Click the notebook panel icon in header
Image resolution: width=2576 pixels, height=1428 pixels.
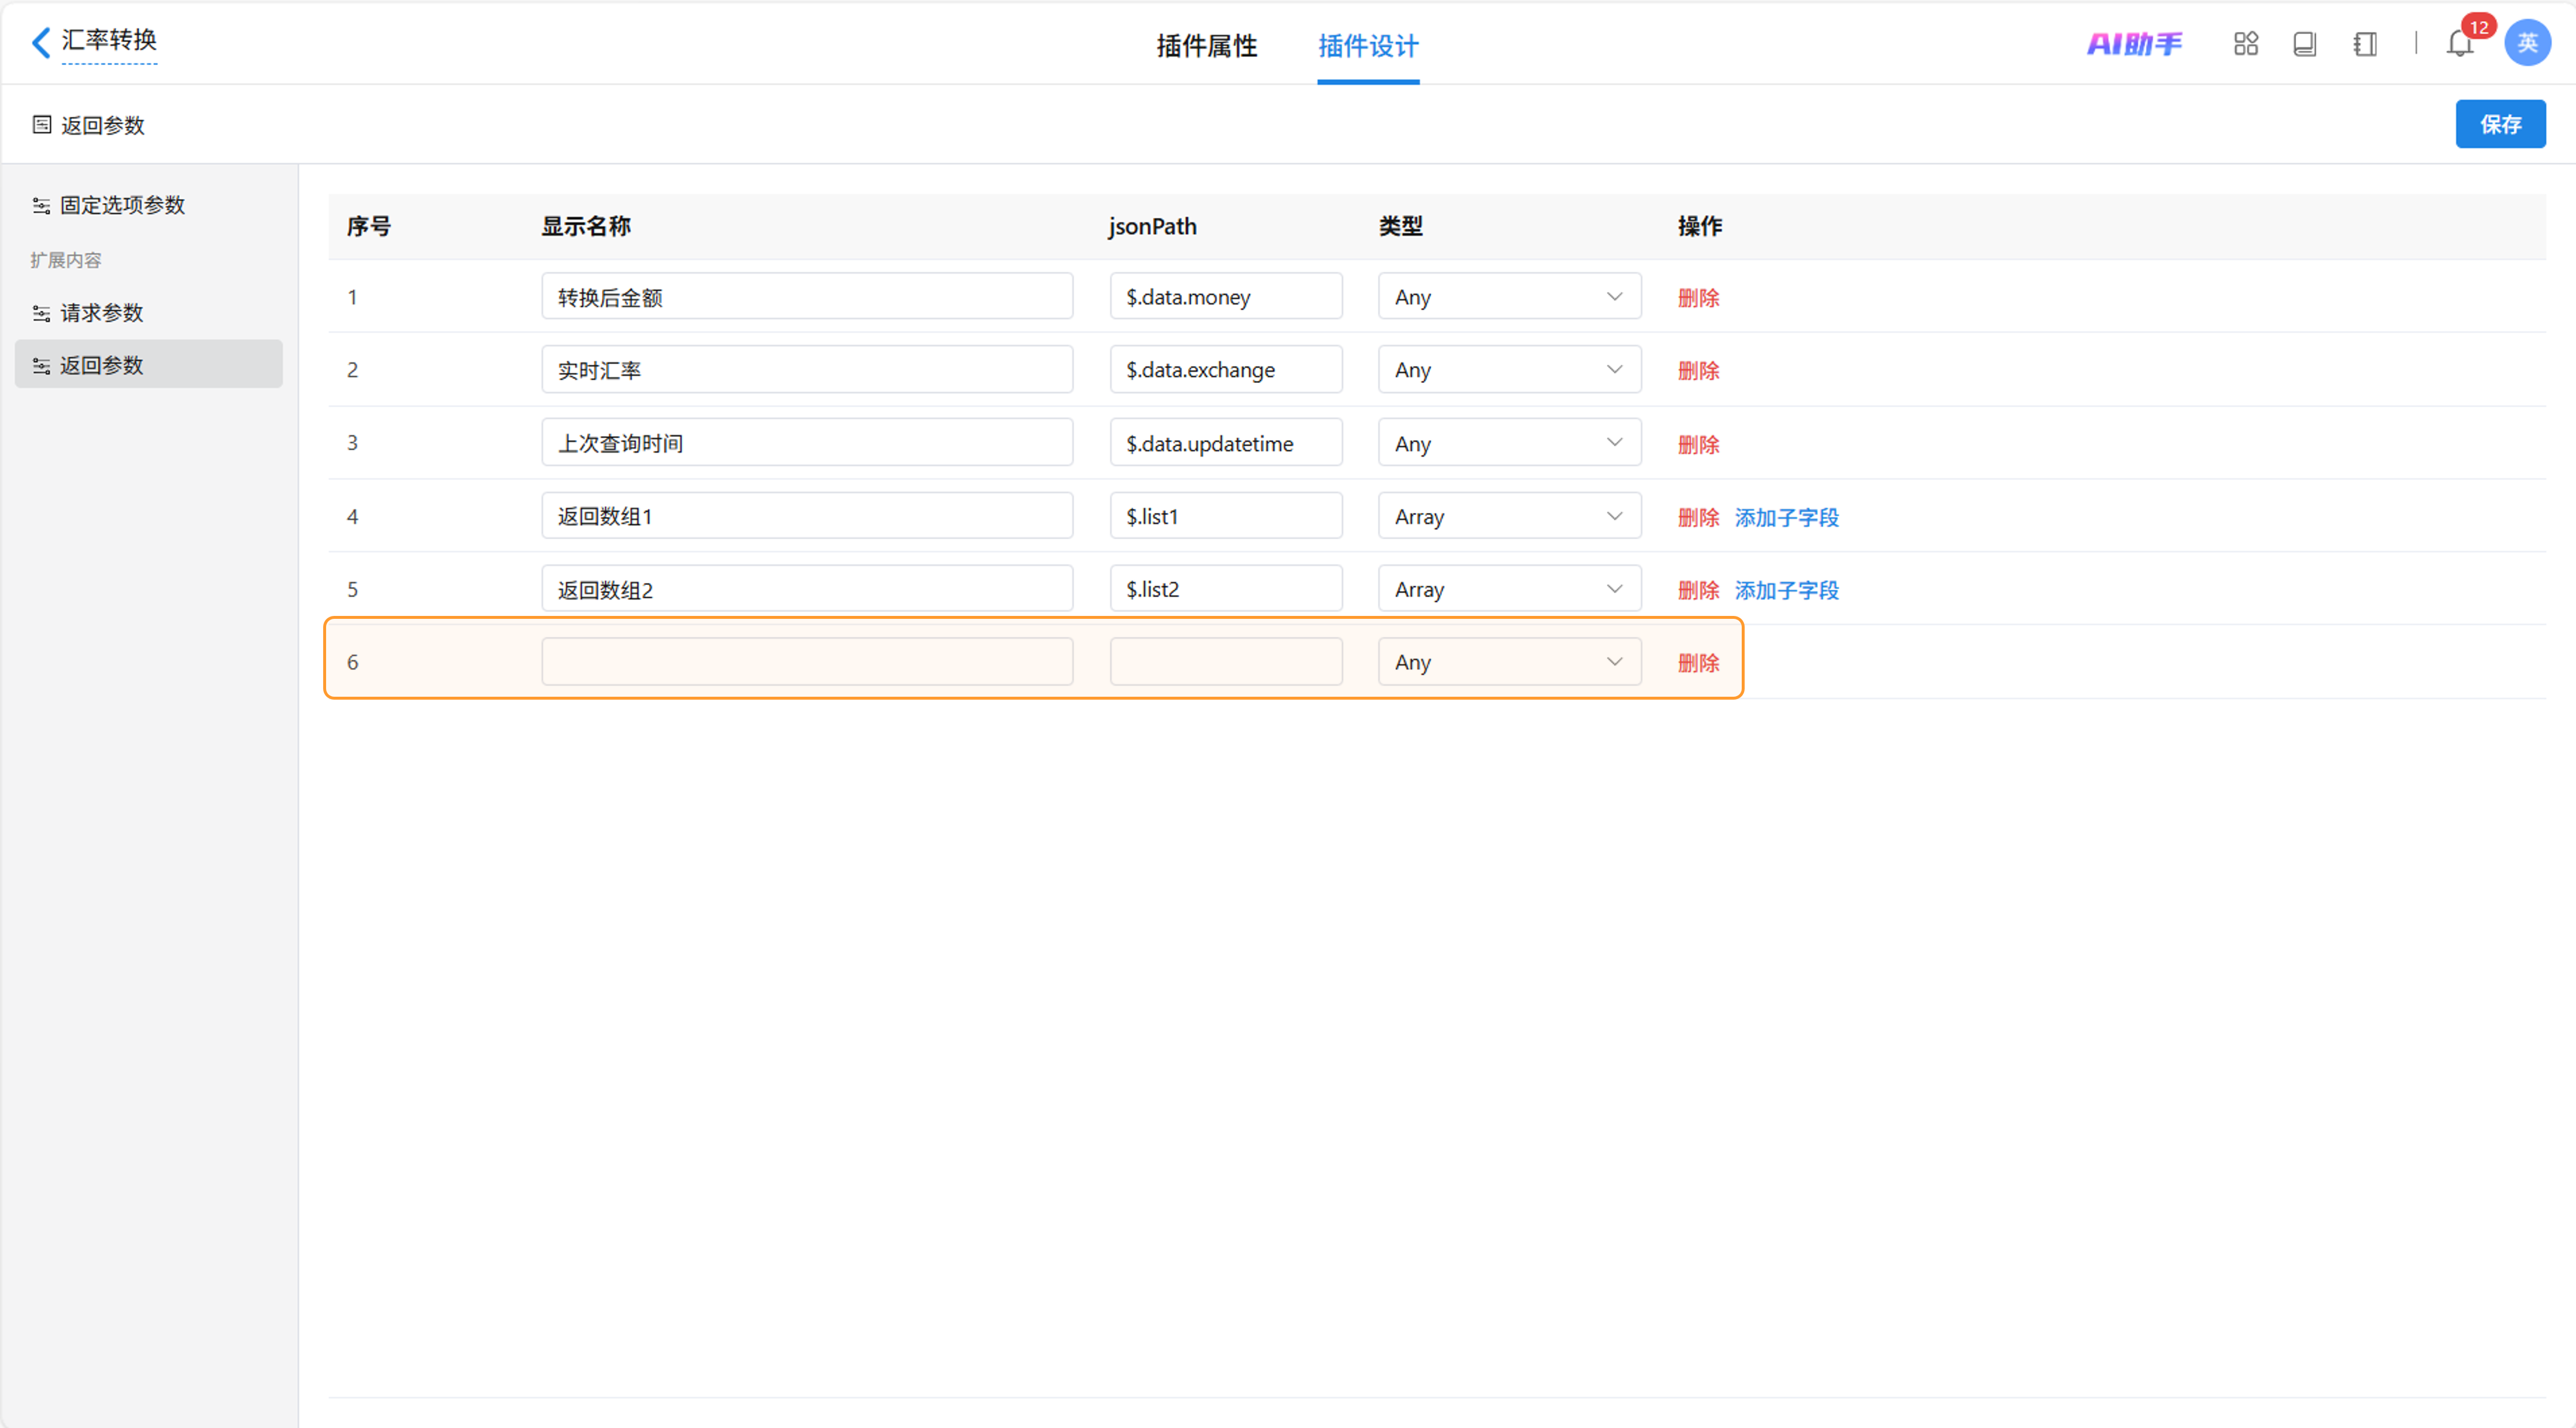point(2364,44)
